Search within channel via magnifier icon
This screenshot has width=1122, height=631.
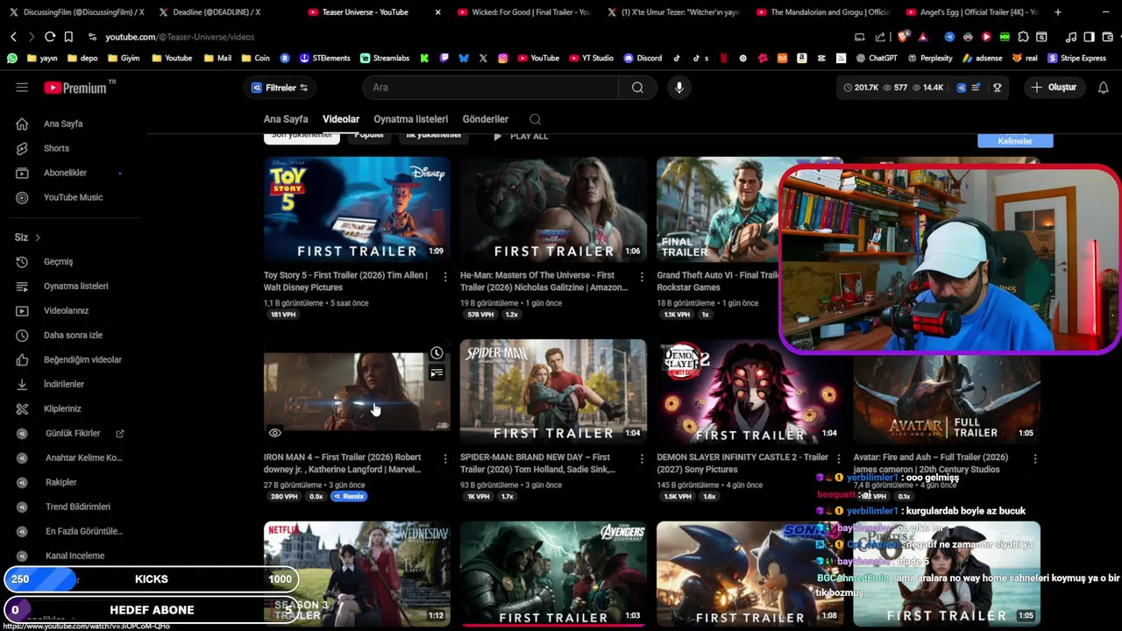535,119
